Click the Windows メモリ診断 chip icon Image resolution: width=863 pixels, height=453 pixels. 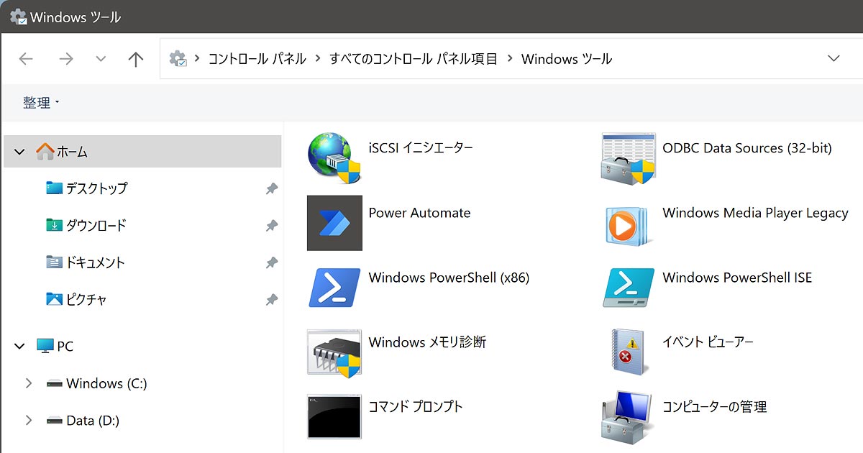(334, 352)
